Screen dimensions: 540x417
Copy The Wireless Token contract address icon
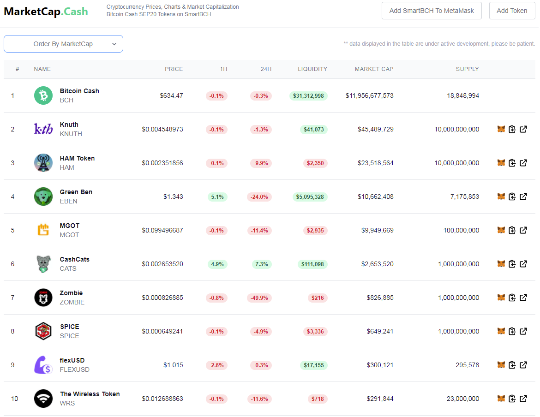click(512, 399)
